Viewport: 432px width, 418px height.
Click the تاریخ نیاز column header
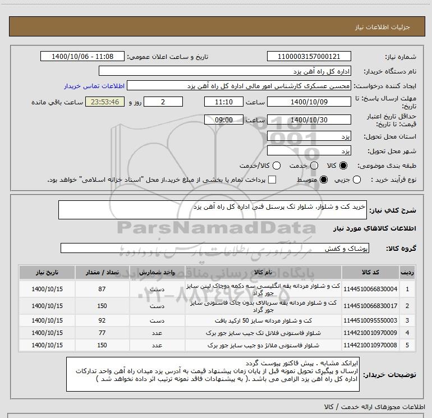coord(47,273)
